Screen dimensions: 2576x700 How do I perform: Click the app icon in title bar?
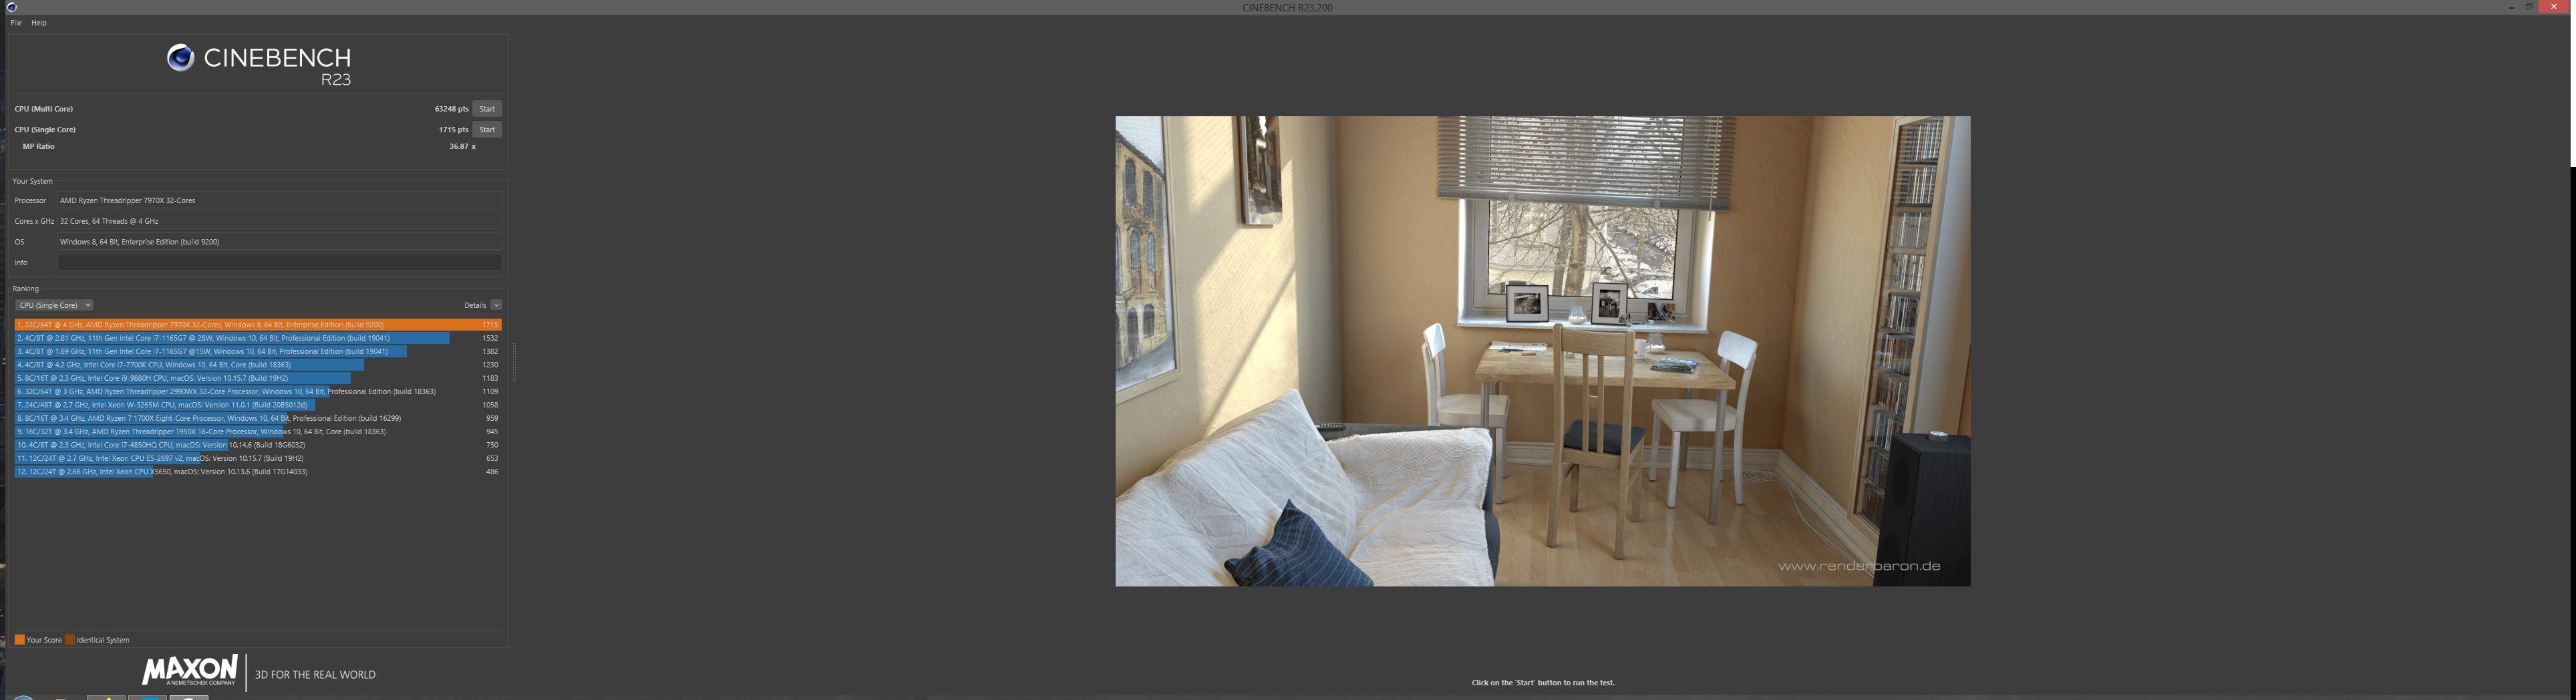[x=11, y=7]
